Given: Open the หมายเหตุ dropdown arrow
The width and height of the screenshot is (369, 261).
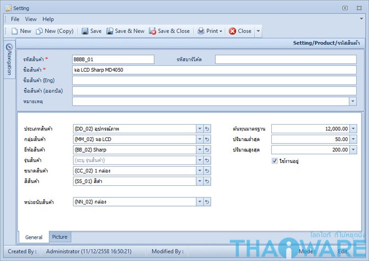Looking at the screenshot, I should click(x=353, y=101).
